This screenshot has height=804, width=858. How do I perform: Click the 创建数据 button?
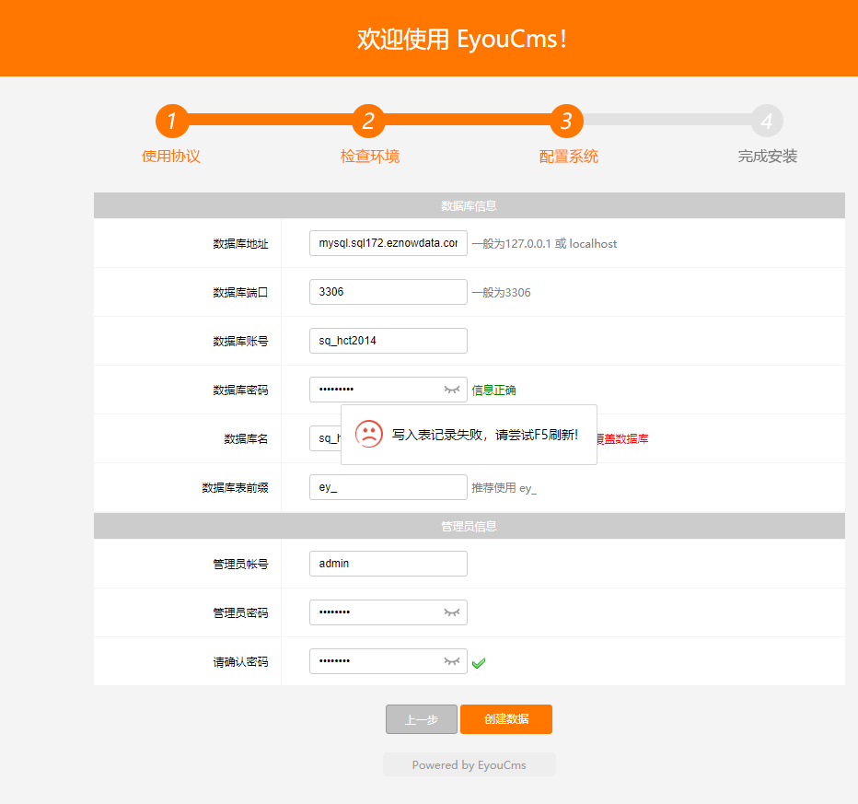506,719
